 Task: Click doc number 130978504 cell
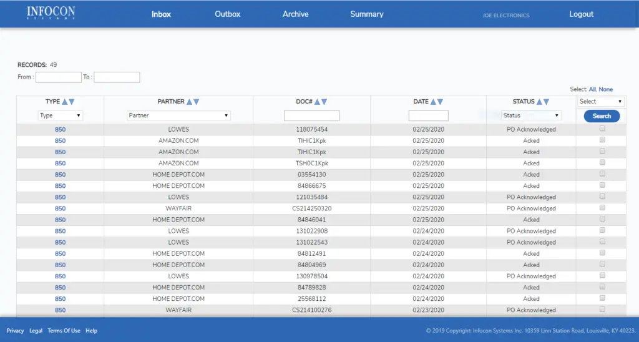pos(312,276)
